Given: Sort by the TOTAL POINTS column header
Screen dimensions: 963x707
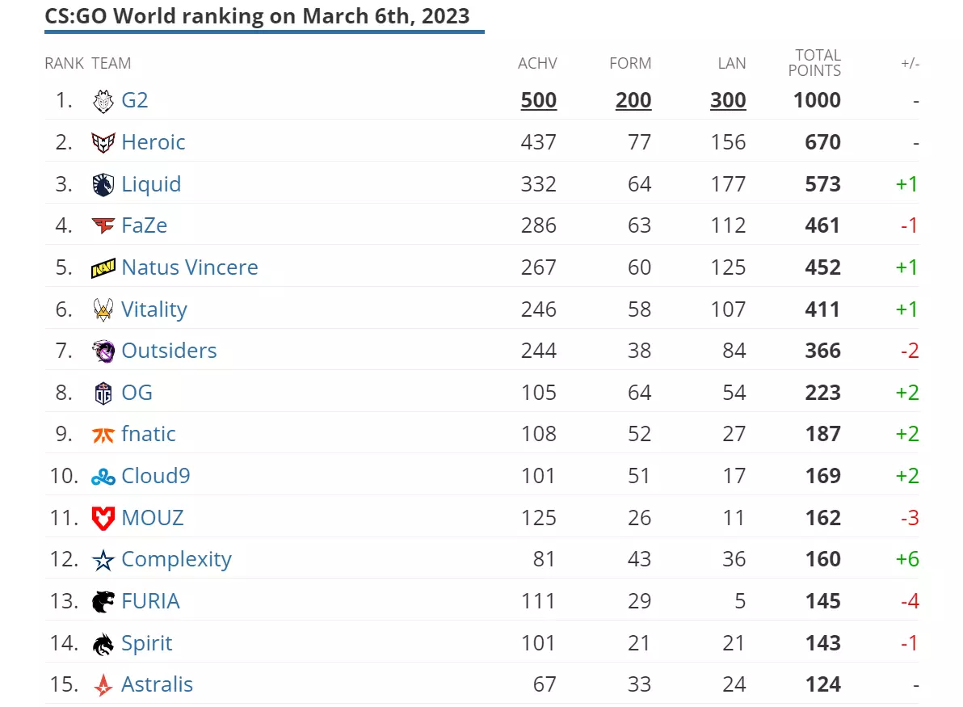Looking at the screenshot, I should tap(817, 63).
